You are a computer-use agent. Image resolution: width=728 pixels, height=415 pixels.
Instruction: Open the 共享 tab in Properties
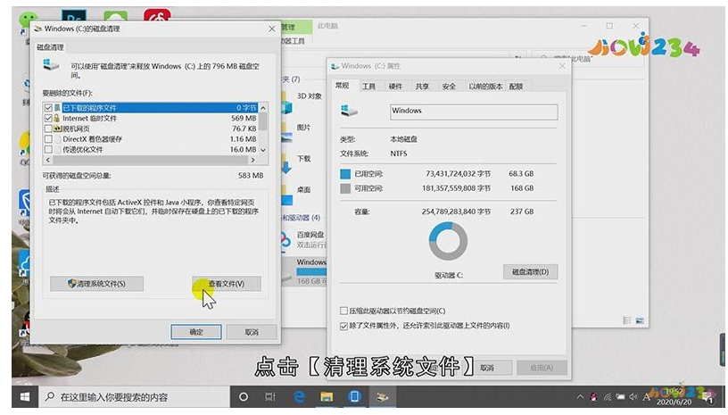[x=422, y=87]
